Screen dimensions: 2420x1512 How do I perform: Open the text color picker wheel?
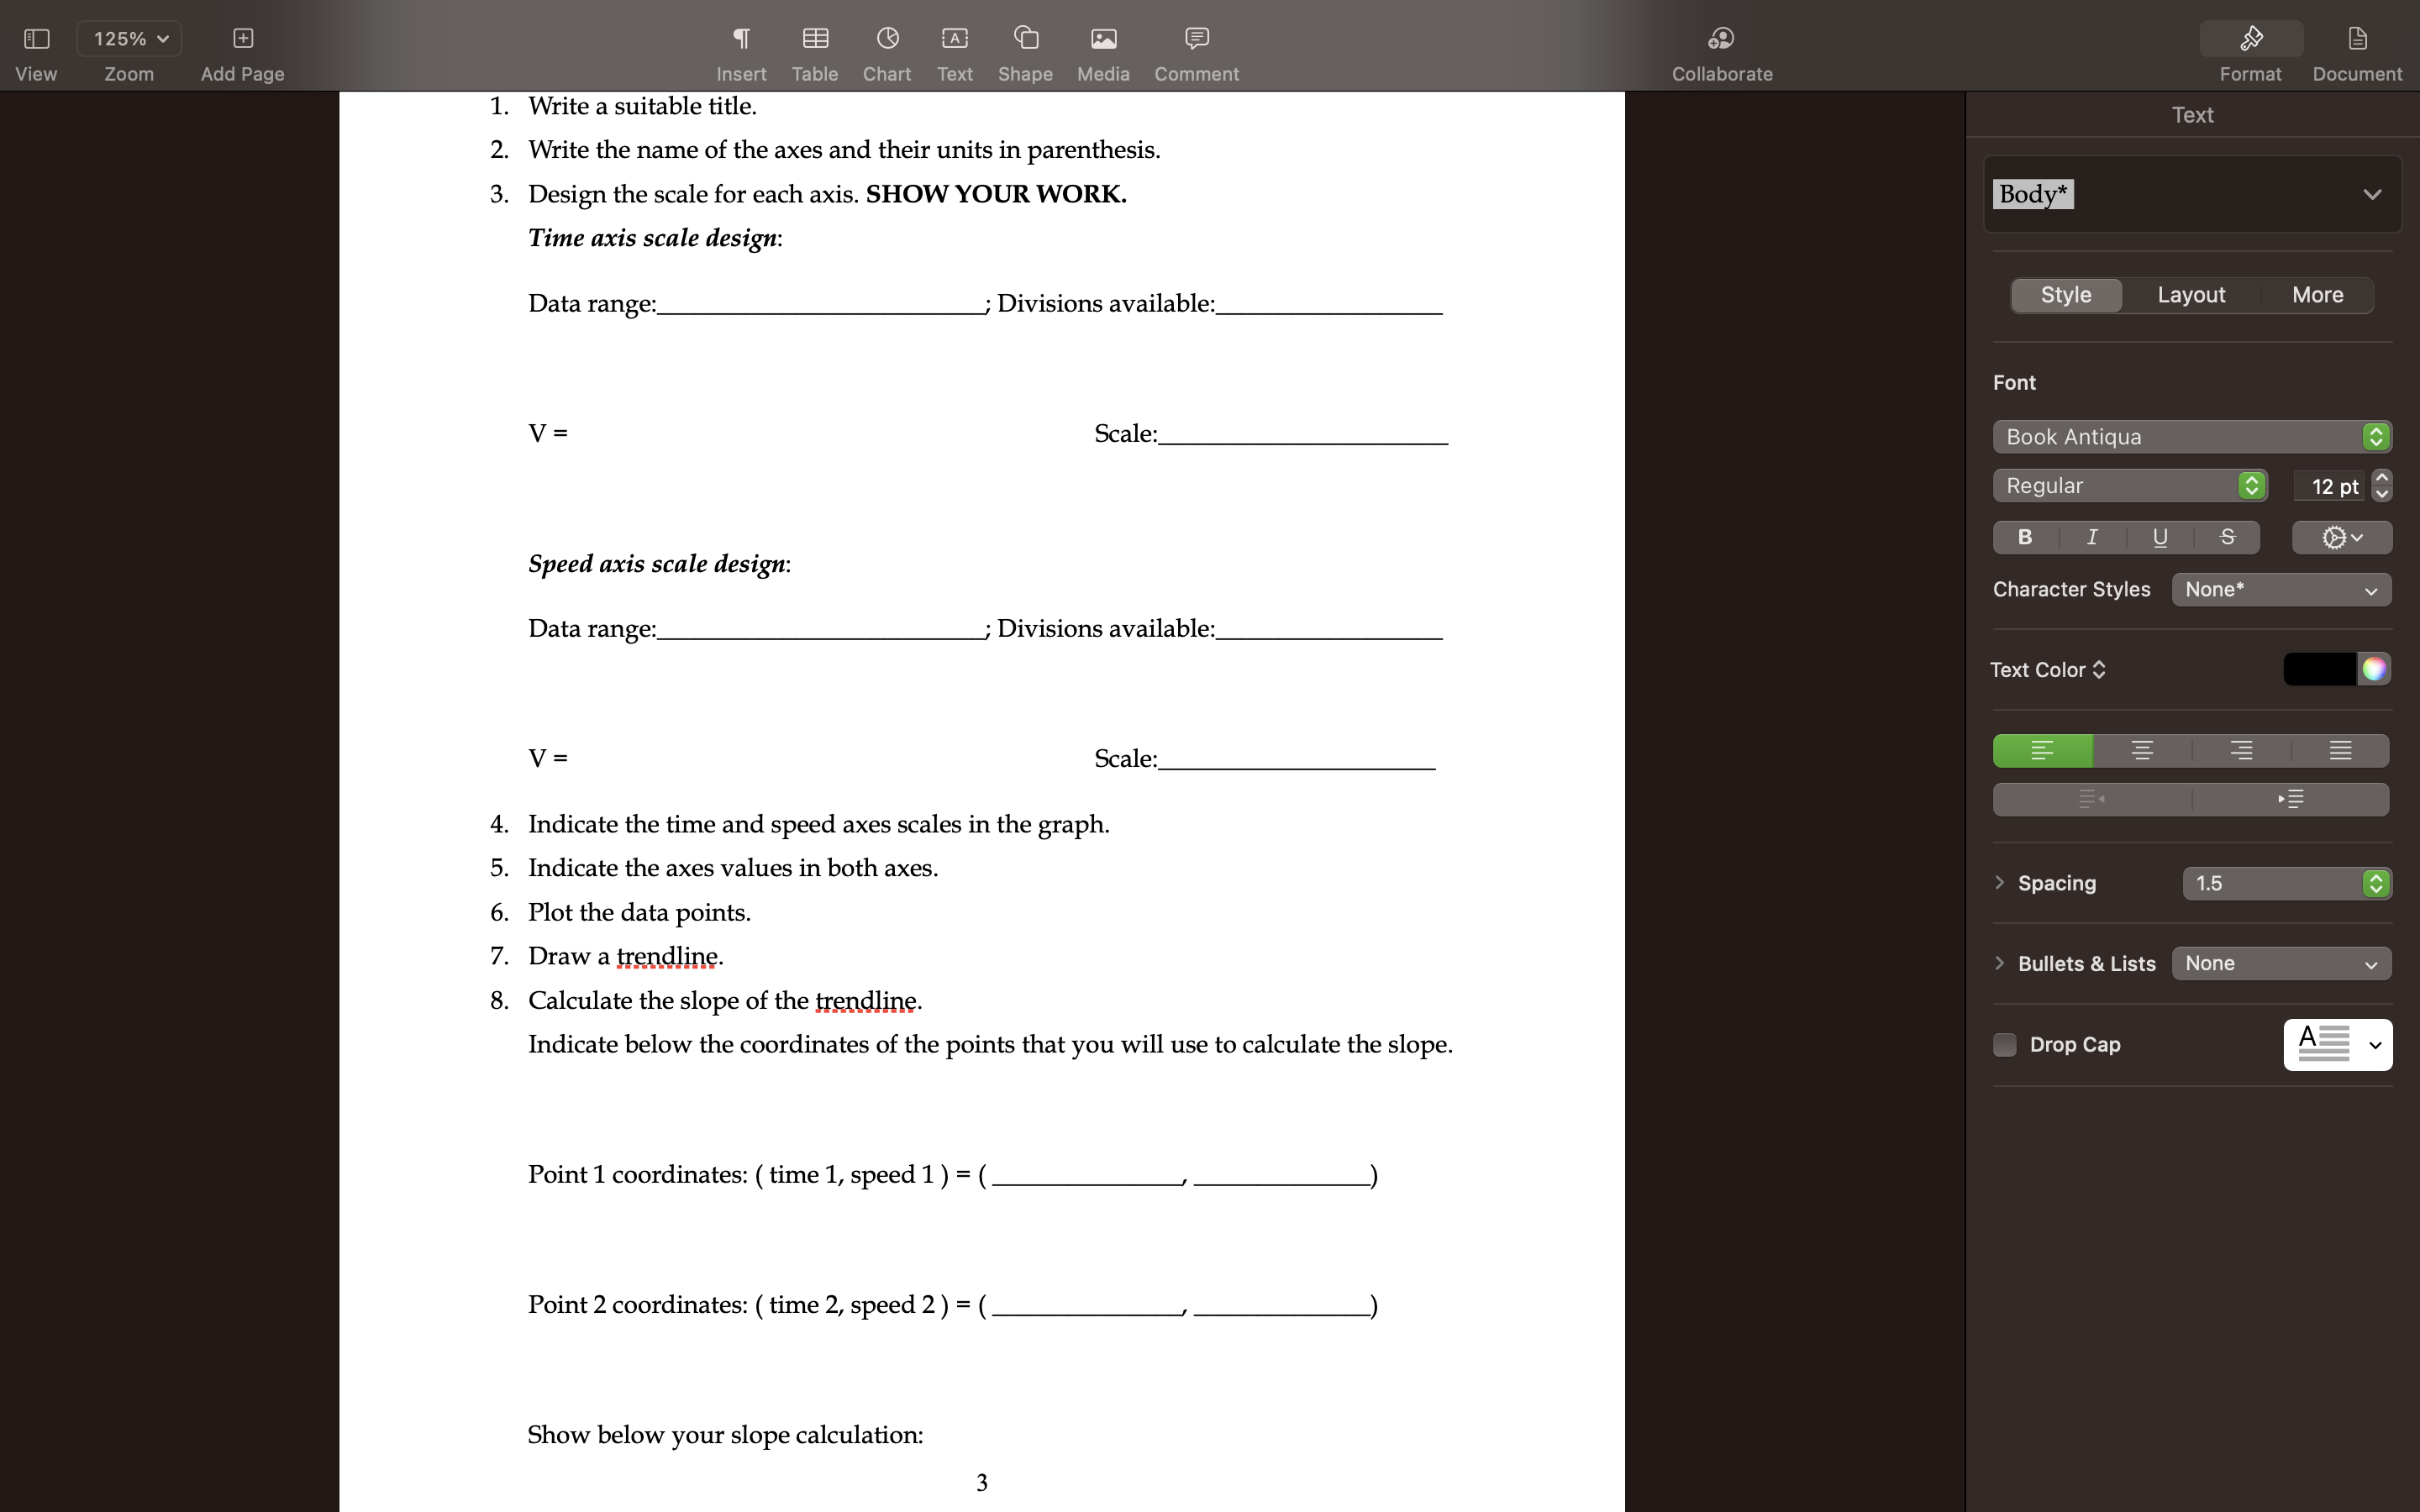point(2375,669)
